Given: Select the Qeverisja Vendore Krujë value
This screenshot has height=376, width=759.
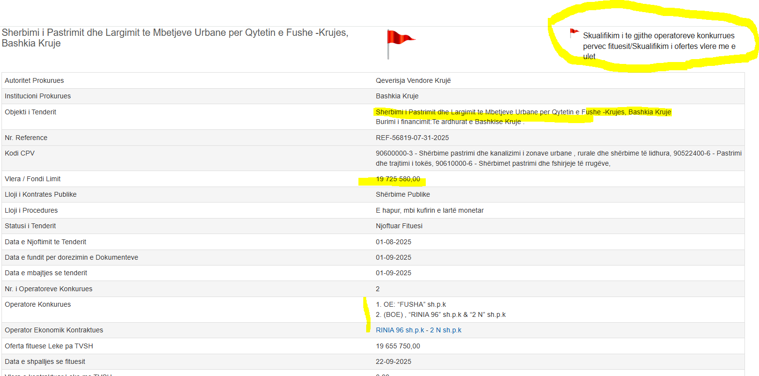Looking at the screenshot, I should tap(413, 80).
